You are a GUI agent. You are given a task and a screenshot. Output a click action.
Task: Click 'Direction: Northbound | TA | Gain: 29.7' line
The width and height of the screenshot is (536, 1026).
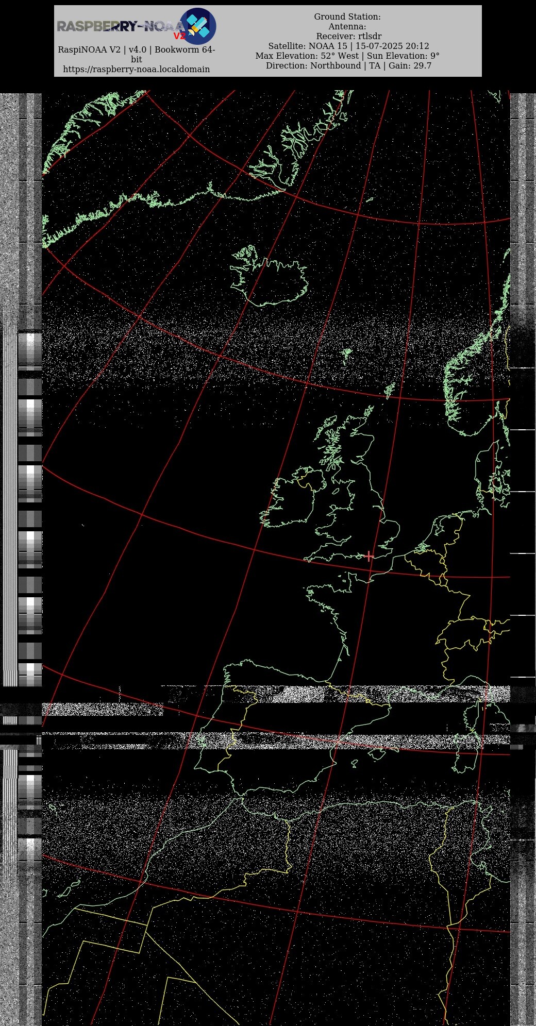click(348, 65)
